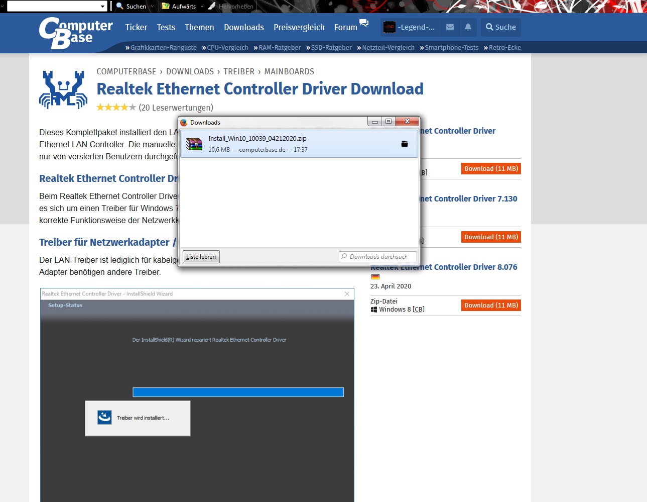Image resolution: width=647 pixels, height=502 pixels.
Task: Click the star rating icons
Action: click(x=116, y=107)
